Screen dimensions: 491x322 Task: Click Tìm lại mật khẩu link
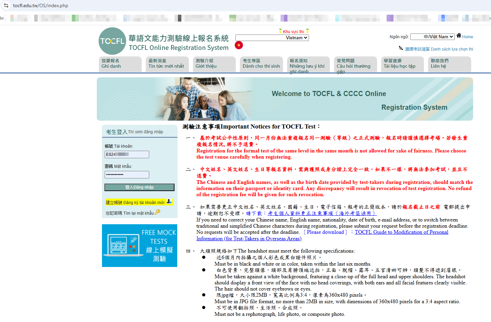point(130,213)
